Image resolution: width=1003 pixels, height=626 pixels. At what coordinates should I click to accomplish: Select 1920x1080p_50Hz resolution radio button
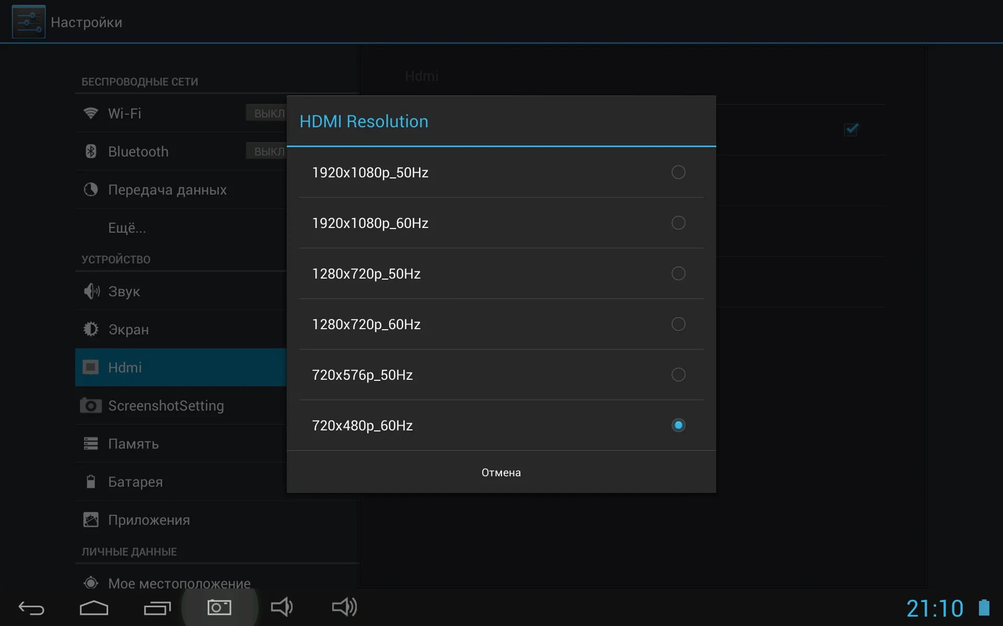678,172
